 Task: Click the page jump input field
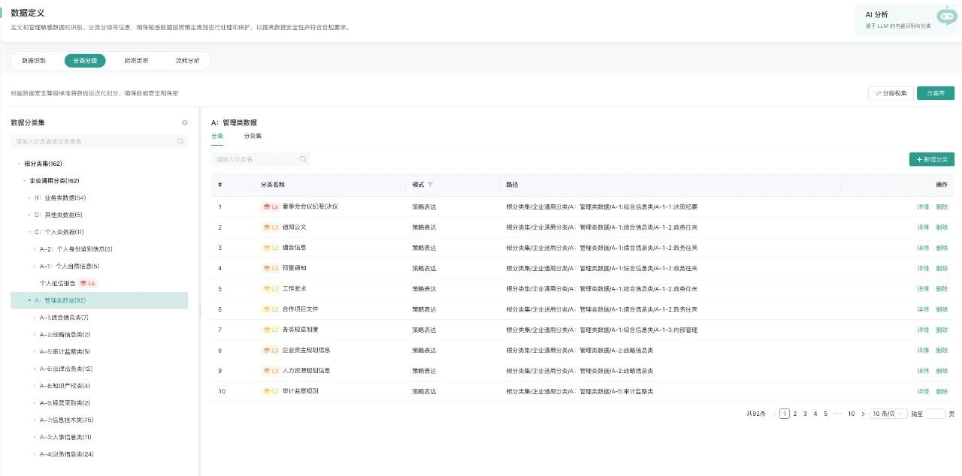[935, 414]
